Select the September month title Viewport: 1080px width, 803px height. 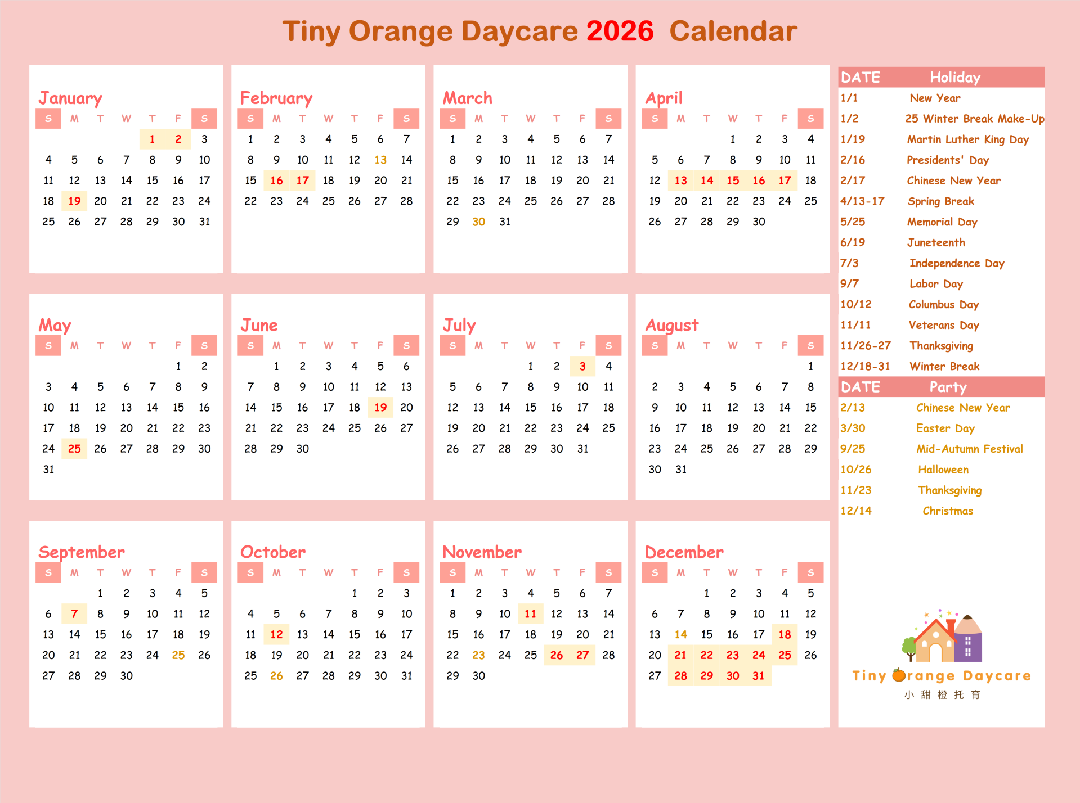(x=82, y=552)
